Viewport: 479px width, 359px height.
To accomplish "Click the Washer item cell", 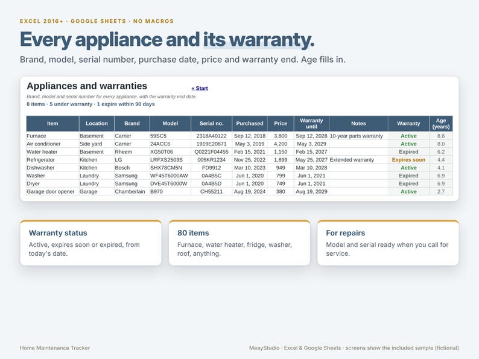I will click(52, 176).
